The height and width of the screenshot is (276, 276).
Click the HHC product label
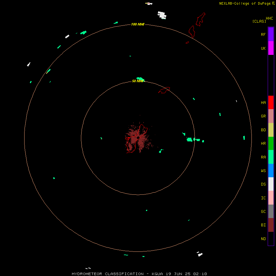click(269, 18)
